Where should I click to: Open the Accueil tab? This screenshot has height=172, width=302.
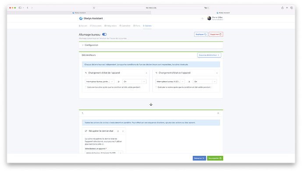83,26
